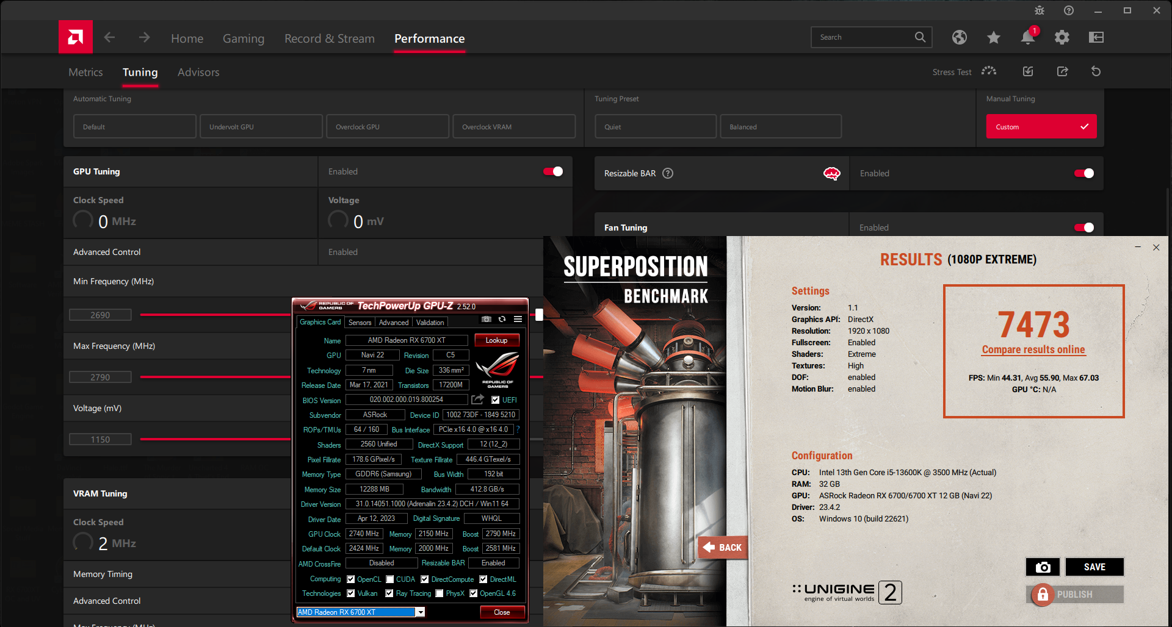1172x627 pixels.
Task: Click Min Frequency 2690 input field
Action: (x=100, y=315)
